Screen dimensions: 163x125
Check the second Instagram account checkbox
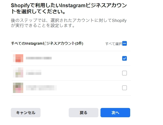point(125,73)
